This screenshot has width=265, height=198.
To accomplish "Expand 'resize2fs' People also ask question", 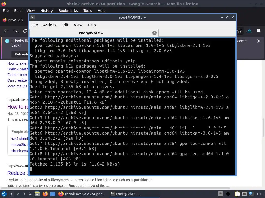I will (20, 145).
